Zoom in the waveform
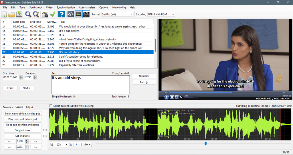Image resolution: width=293 pixels, height=155 pixels. (70, 144)
